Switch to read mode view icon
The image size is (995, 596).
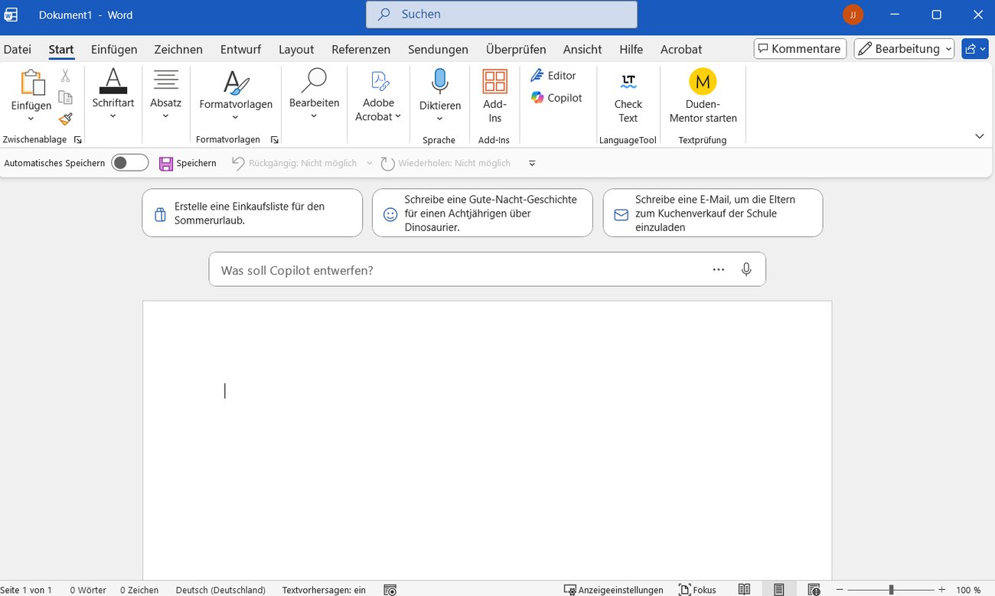click(744, 589)
